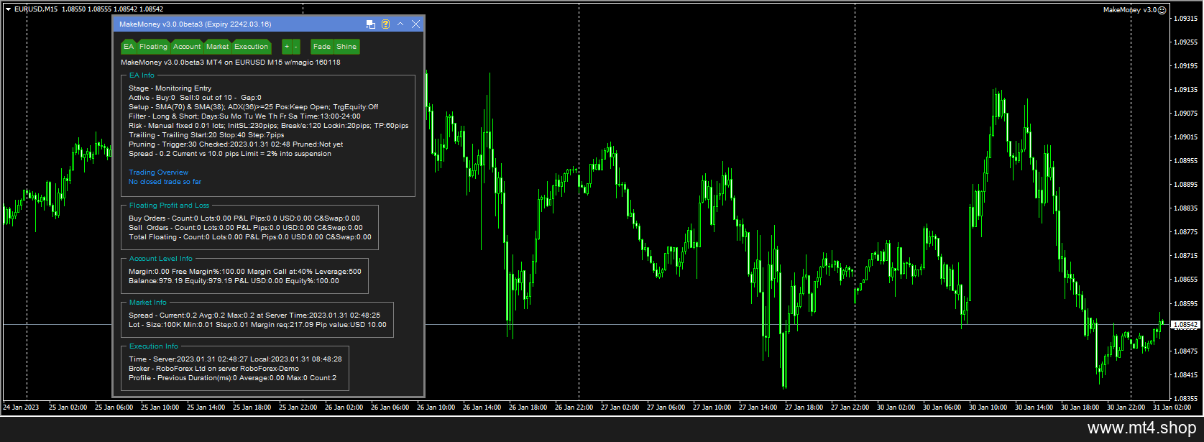The height and width of the screenshot is (442, 1204).
Task: Click the Shine button
Action: point(346,47)
